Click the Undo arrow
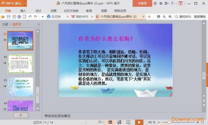This screenshot has height=125, width=208. (x=30, y=17)
